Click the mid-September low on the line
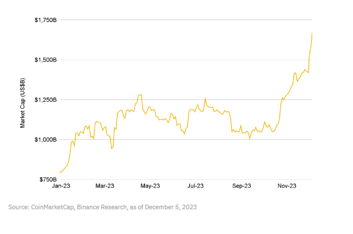Viewport: 353px width, 234px height. (250, 139)
